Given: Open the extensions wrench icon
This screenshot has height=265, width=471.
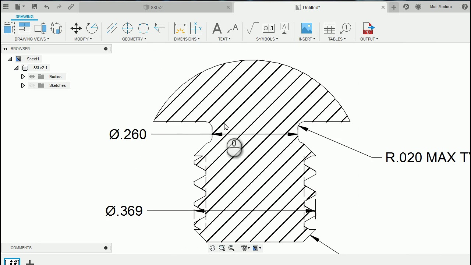Looking at the screenshot, I should (x=406, y=7).
